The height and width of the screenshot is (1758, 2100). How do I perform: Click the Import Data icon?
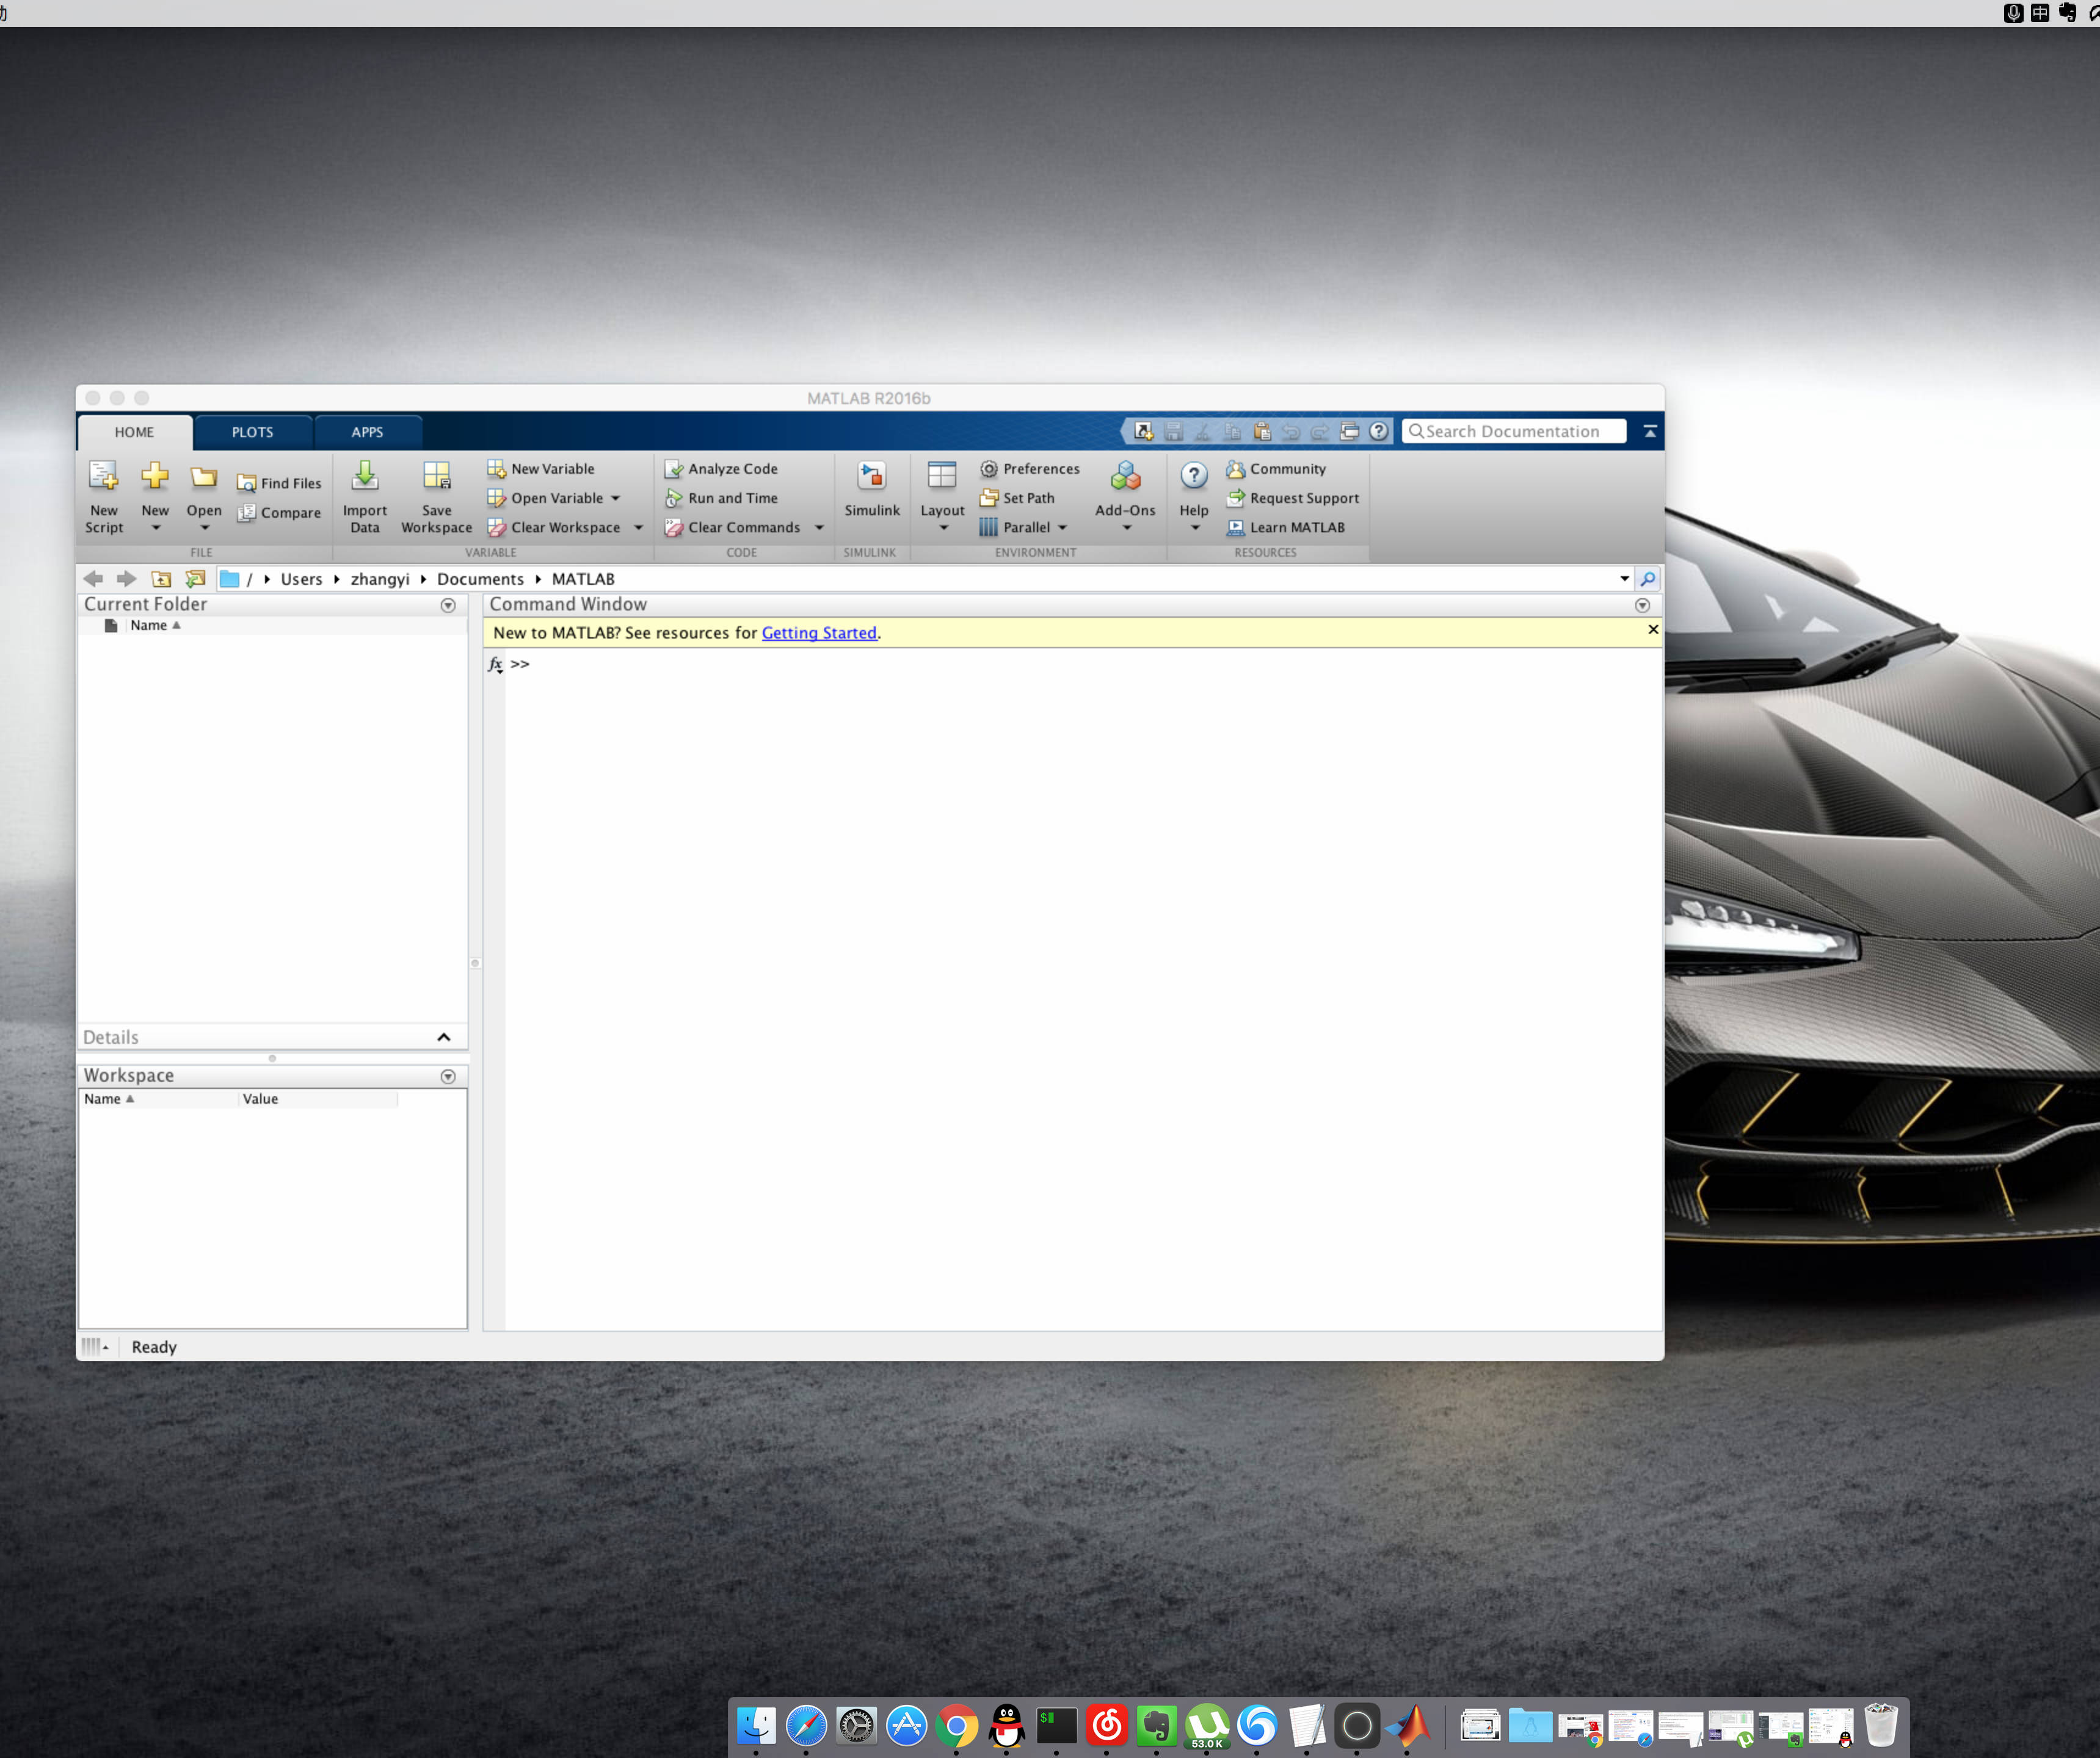click(x=365, y=477)
